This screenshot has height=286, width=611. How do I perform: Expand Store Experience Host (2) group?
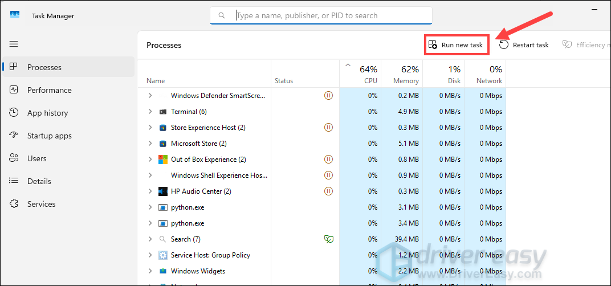[150, 128]
